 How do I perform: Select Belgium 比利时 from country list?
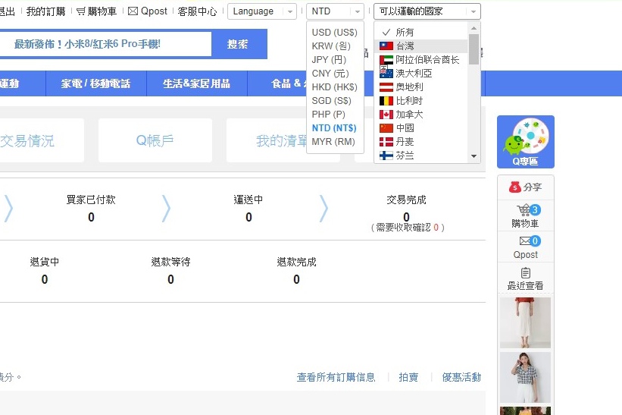[421, 101]
